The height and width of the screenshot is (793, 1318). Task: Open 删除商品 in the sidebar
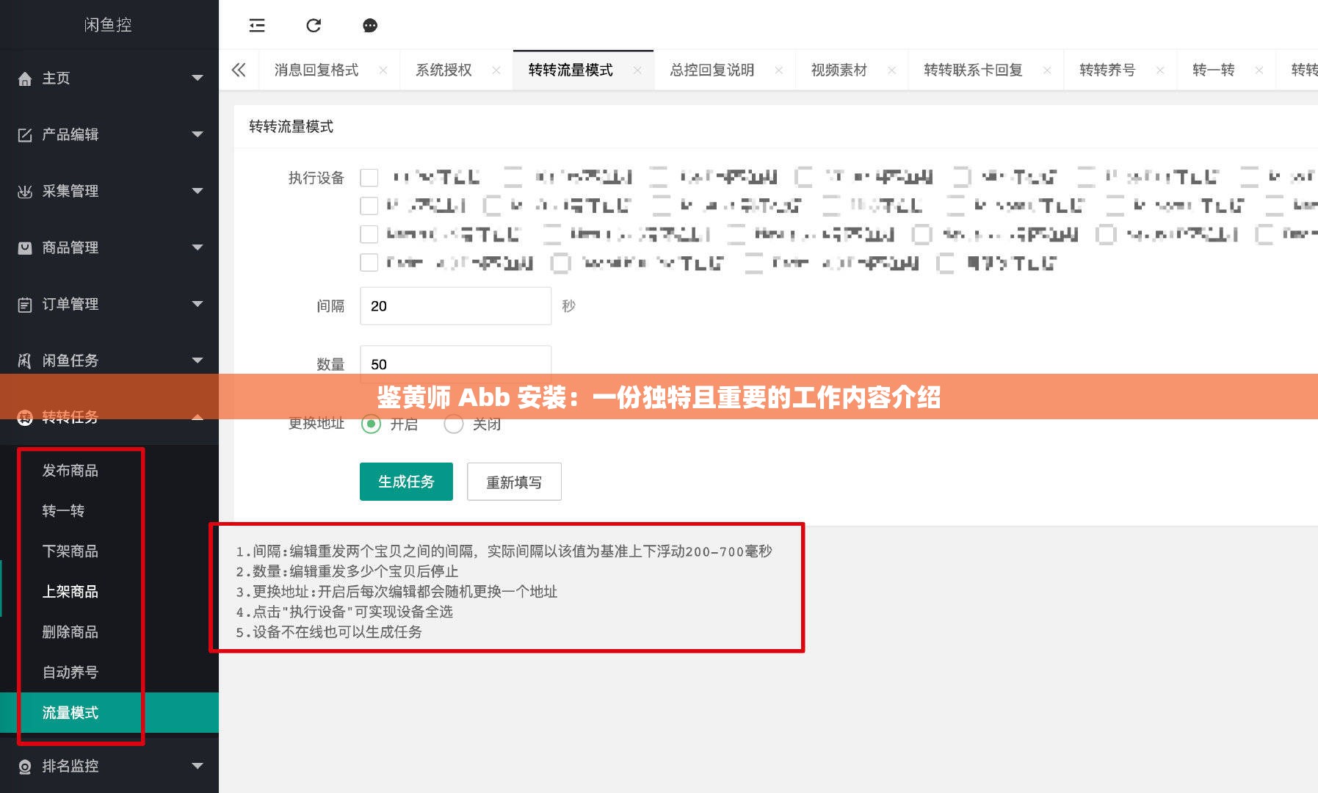coord(70,632)
